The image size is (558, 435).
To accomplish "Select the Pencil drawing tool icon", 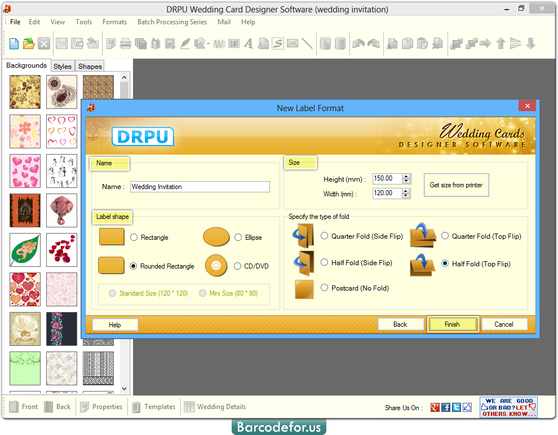I will 186,43.
